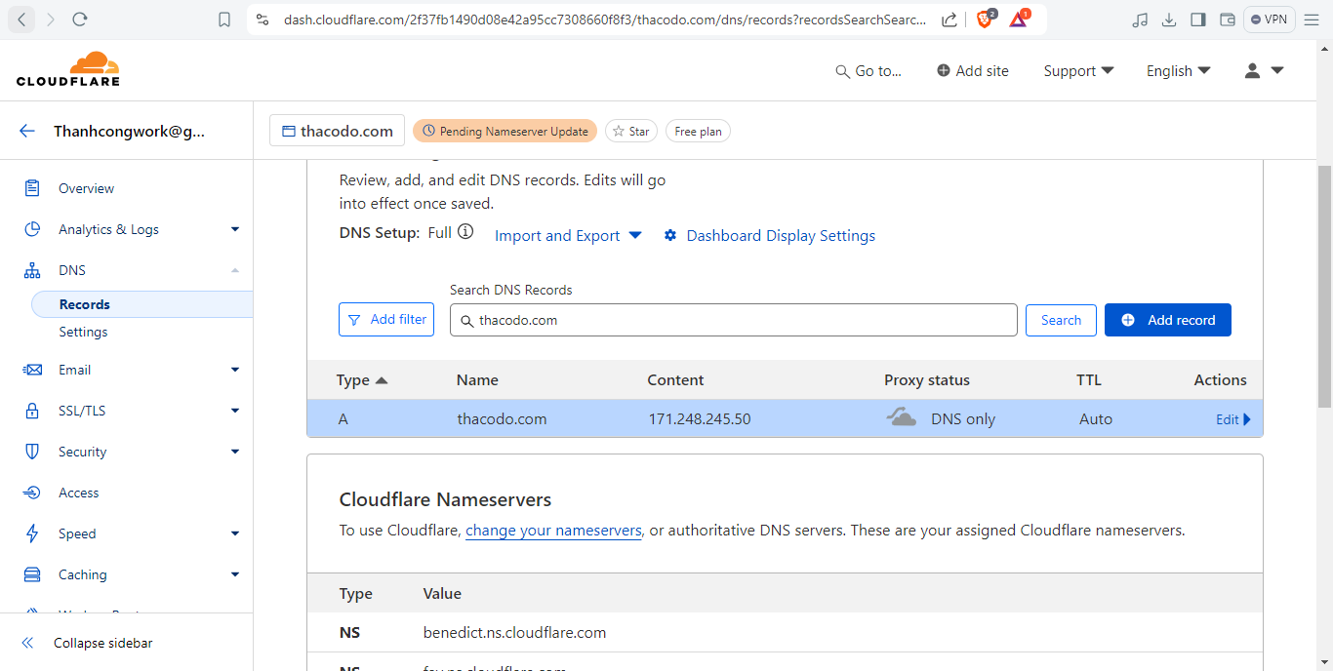Click Go to... search
The image size is (1333, 671).
(868, 70)
